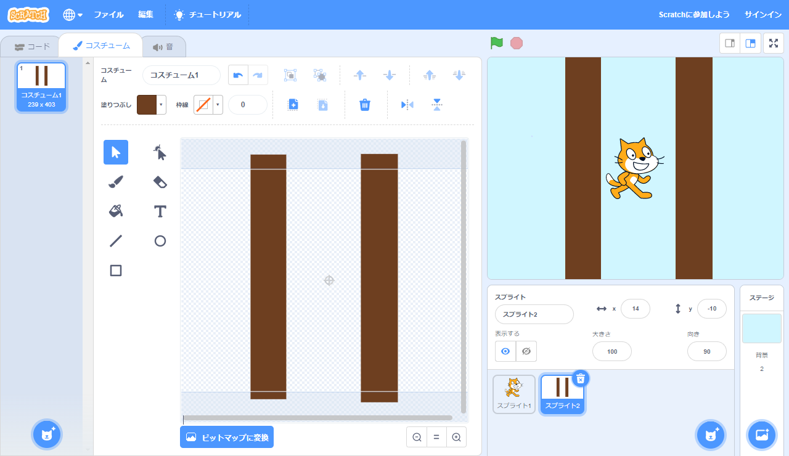The width and height of the screenshot is (789, 456).
Task: Click the Flip Vertical icon
Action: coord(437,105)
